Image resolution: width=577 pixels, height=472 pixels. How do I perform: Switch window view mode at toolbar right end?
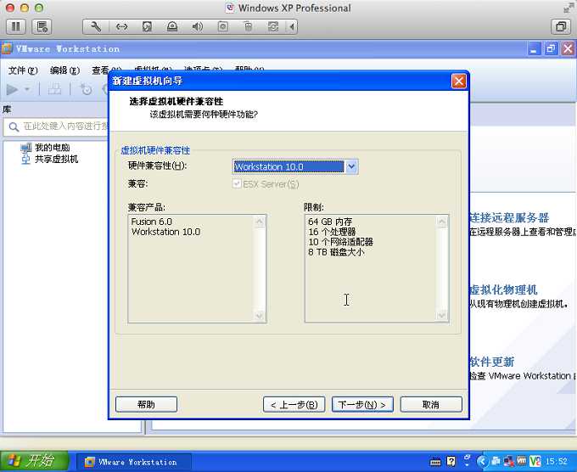pos(561,26)
